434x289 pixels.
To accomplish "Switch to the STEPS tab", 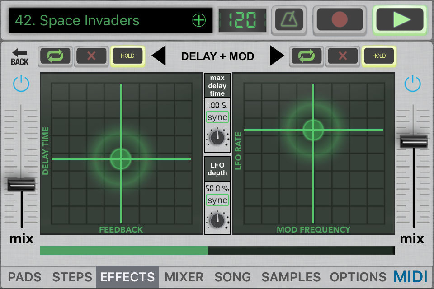I will (72, 277).
